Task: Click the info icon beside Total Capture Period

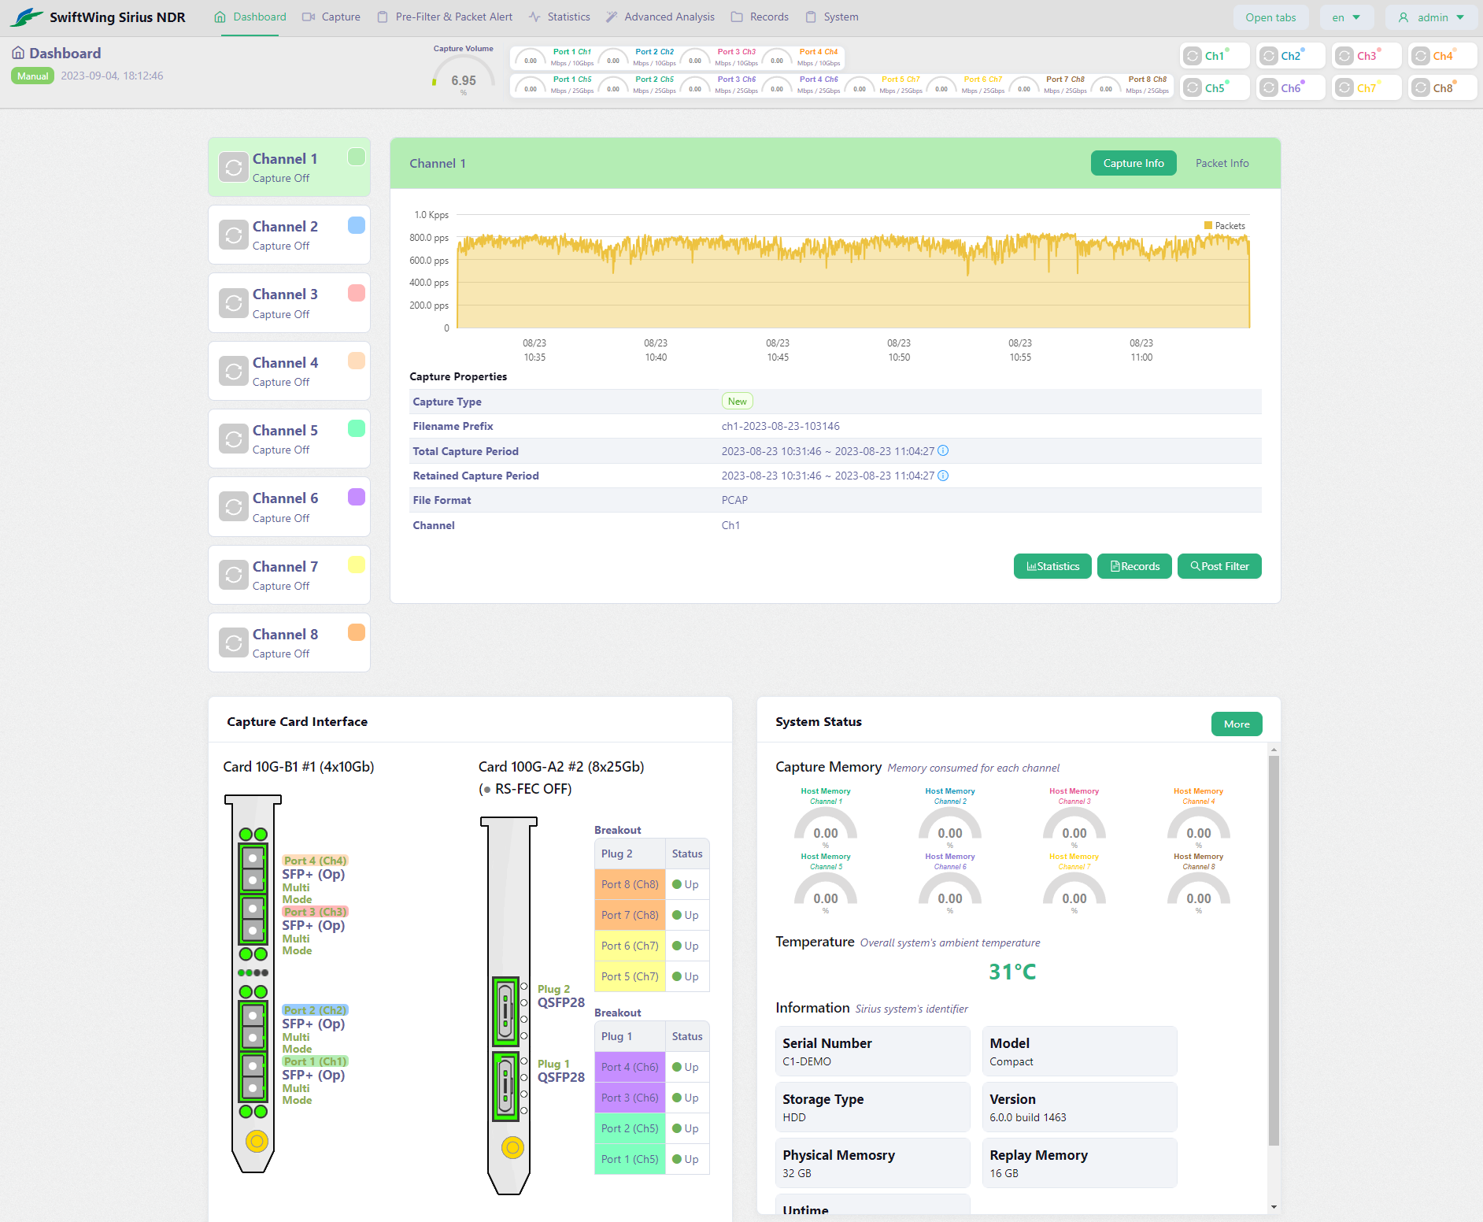Action: point(943,451)
